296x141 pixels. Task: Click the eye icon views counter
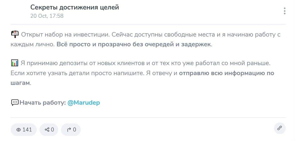pyautogui.click(x=24, y=130)
